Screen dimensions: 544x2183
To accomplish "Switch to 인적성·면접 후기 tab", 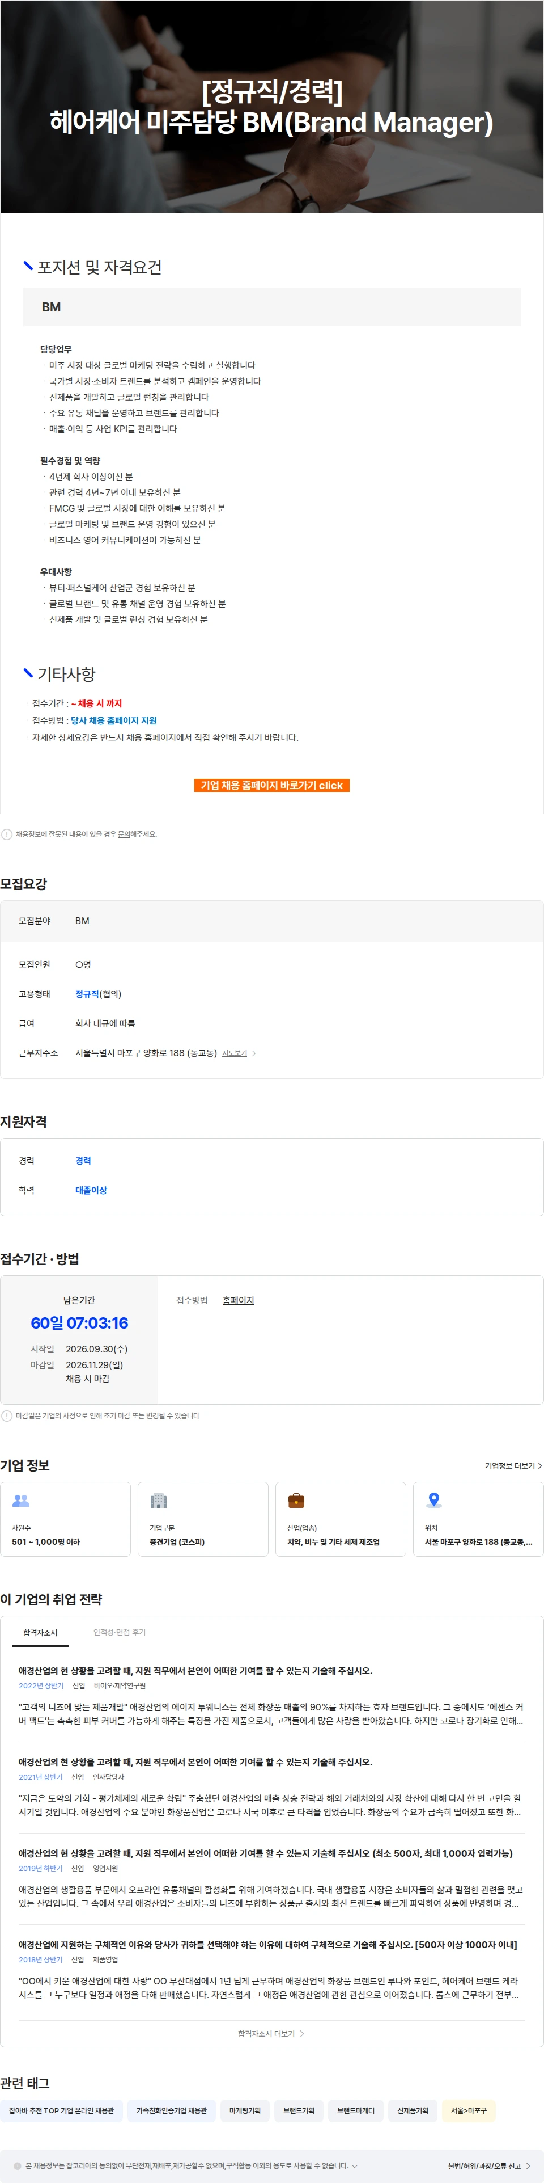I will point(120,1632).
